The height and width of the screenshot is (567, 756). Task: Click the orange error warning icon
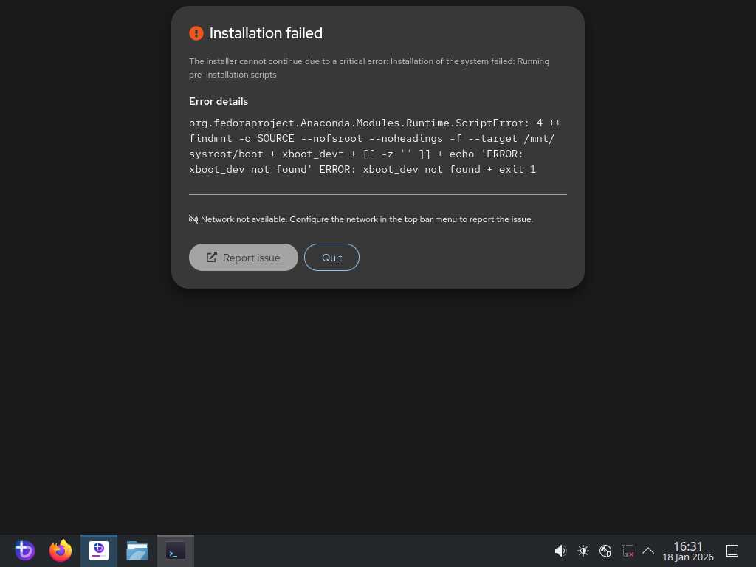pos(196,32)
